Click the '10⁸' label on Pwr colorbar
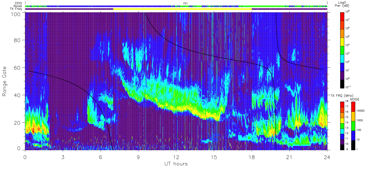This screenshot has height=170, width=368. pyautogui.click(x=348, y=11)
